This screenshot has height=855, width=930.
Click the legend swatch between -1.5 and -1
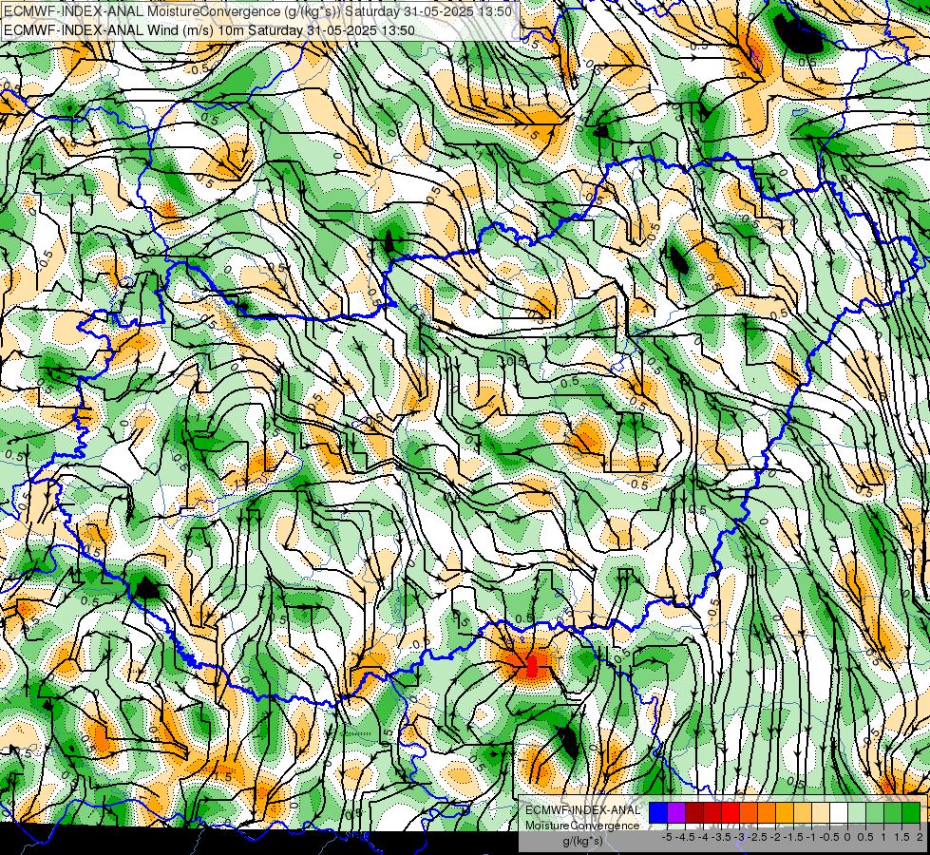click(x=803, y=813)
